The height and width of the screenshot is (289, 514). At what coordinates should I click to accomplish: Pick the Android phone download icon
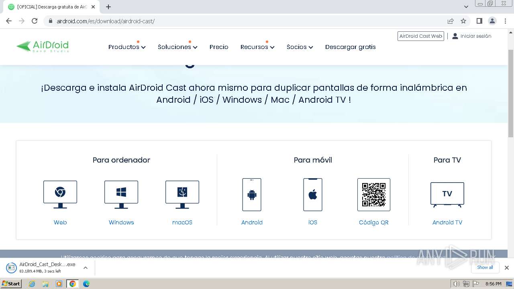coord(252,195)
